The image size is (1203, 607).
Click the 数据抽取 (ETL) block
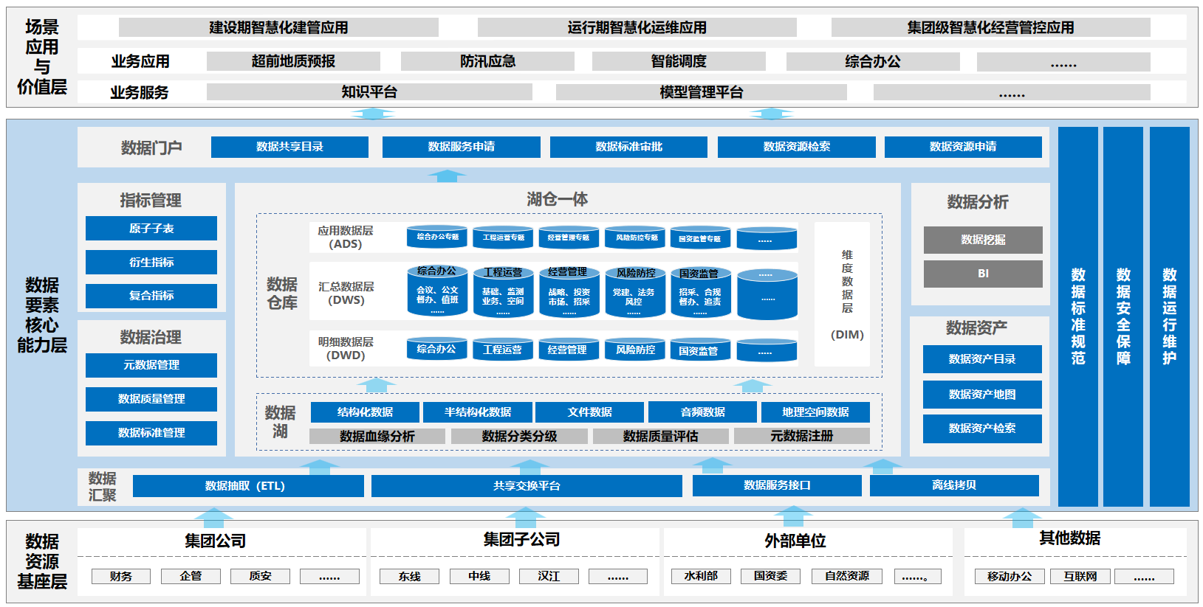[x=248, y=486]
